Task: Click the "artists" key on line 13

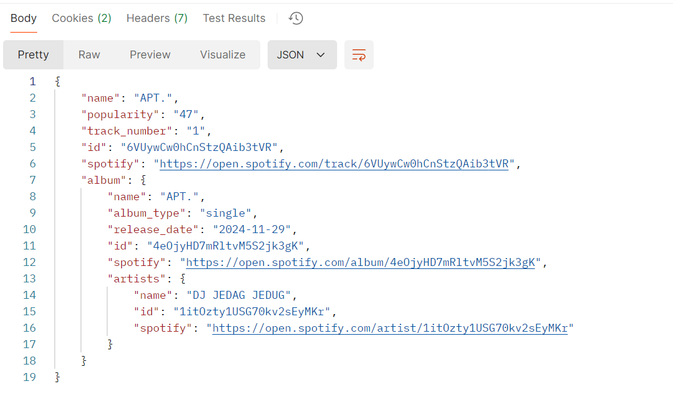Action: point(136,279)
